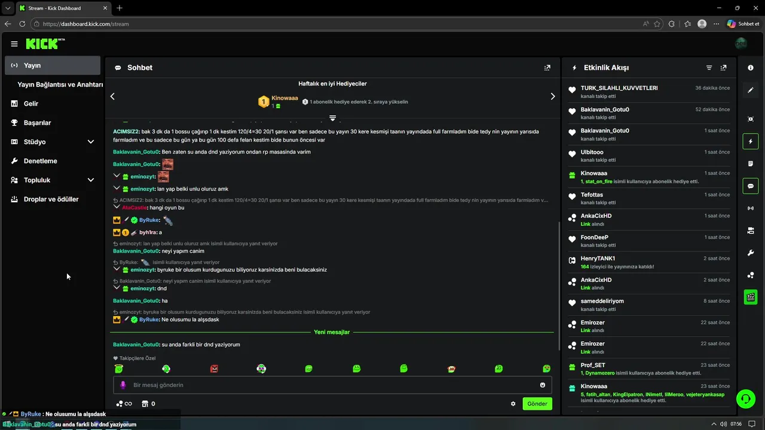Screen dimensions: 765x430
Task: Open the hamburger menu beside the Kick logo
Action: point(14,44)
